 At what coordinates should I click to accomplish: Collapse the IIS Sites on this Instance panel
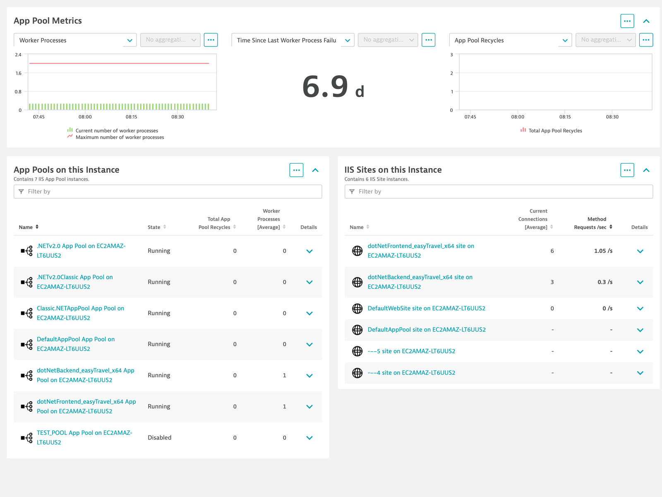click(x=646, y=170)
